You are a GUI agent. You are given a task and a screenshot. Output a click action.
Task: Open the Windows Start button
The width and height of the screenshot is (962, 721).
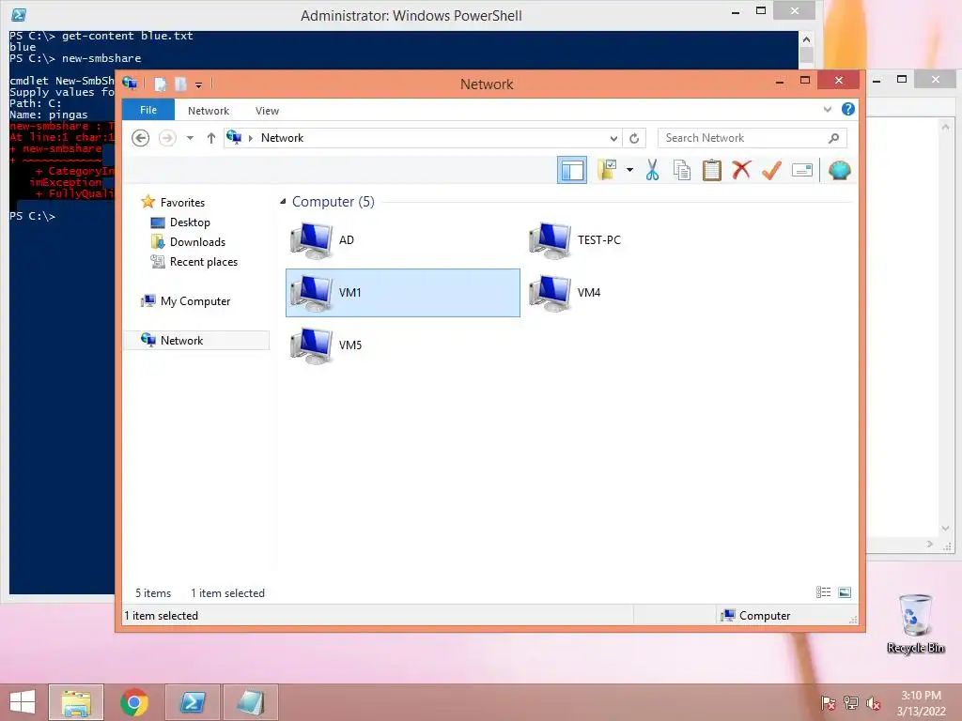tap(23, 702)
